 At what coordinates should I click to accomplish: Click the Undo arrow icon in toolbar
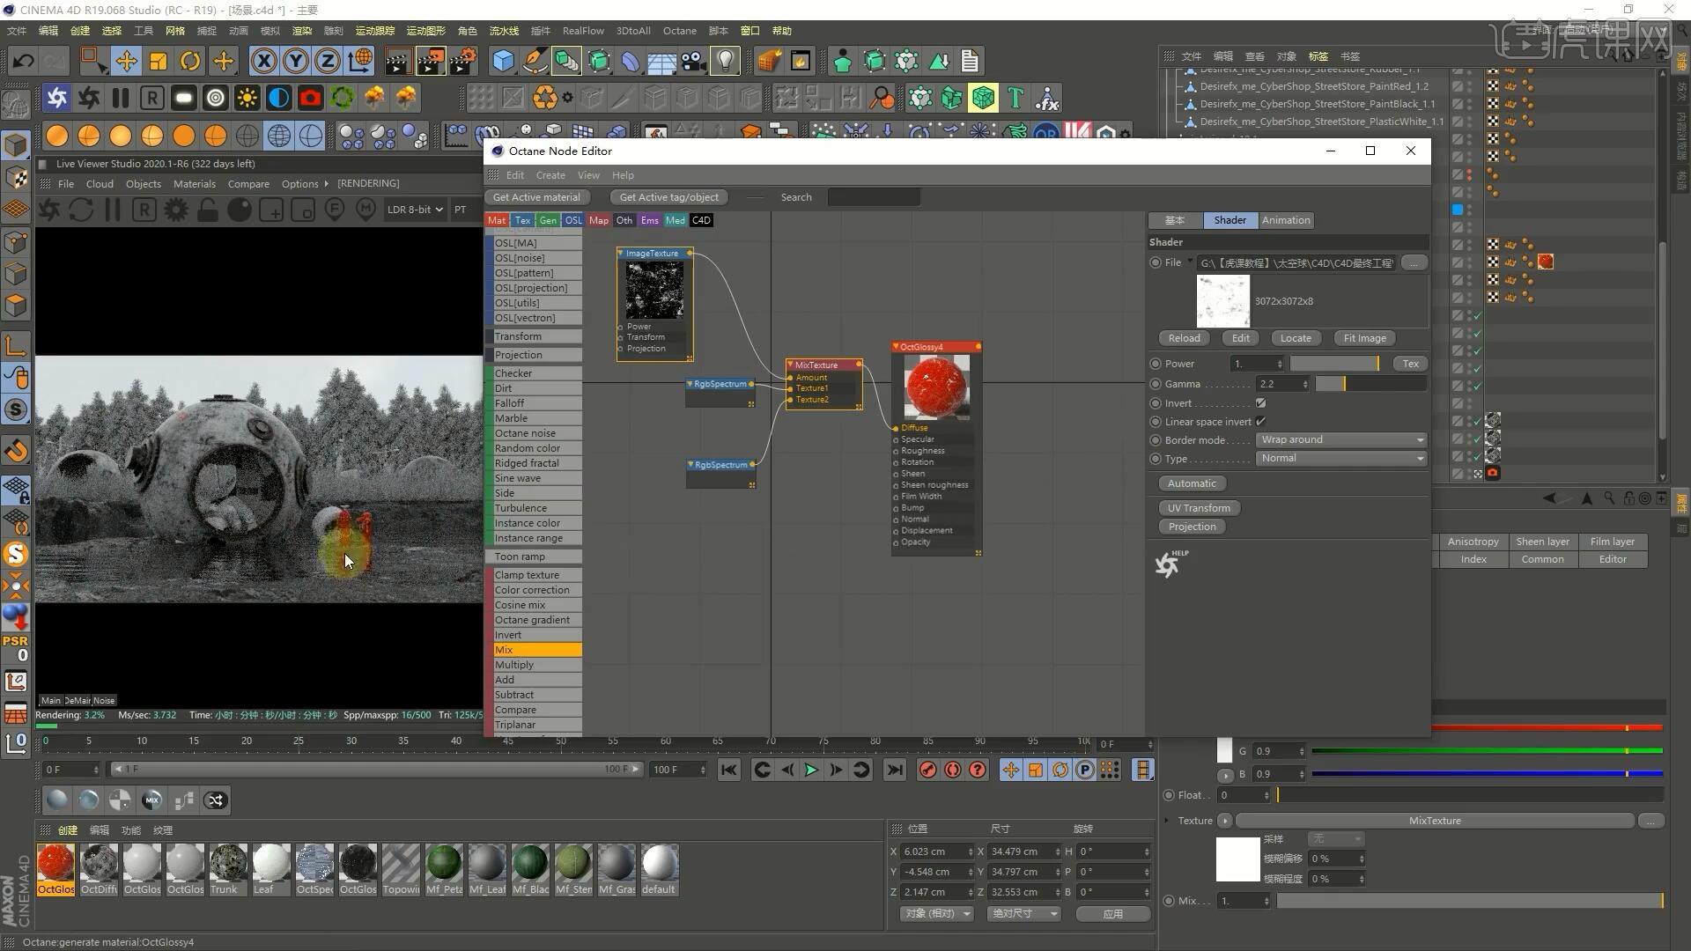point(24,62)
